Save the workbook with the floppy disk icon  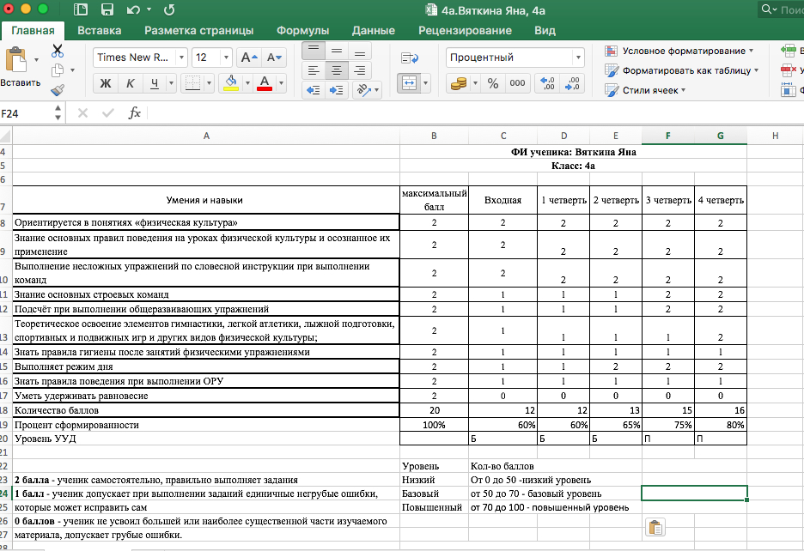point(107,9)
